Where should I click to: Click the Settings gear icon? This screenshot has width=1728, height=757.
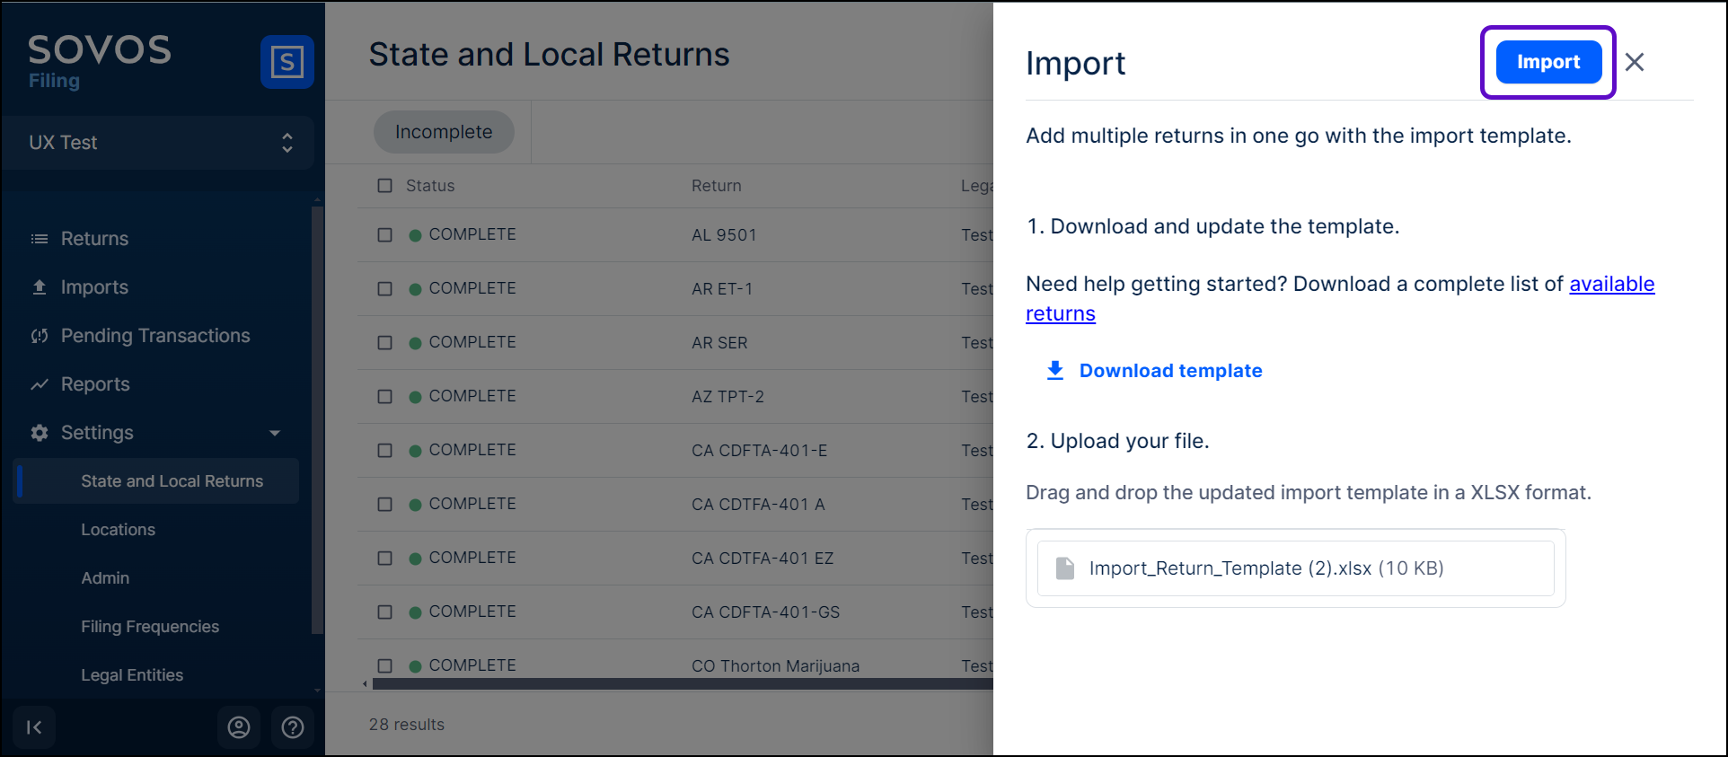click(40, 433)
